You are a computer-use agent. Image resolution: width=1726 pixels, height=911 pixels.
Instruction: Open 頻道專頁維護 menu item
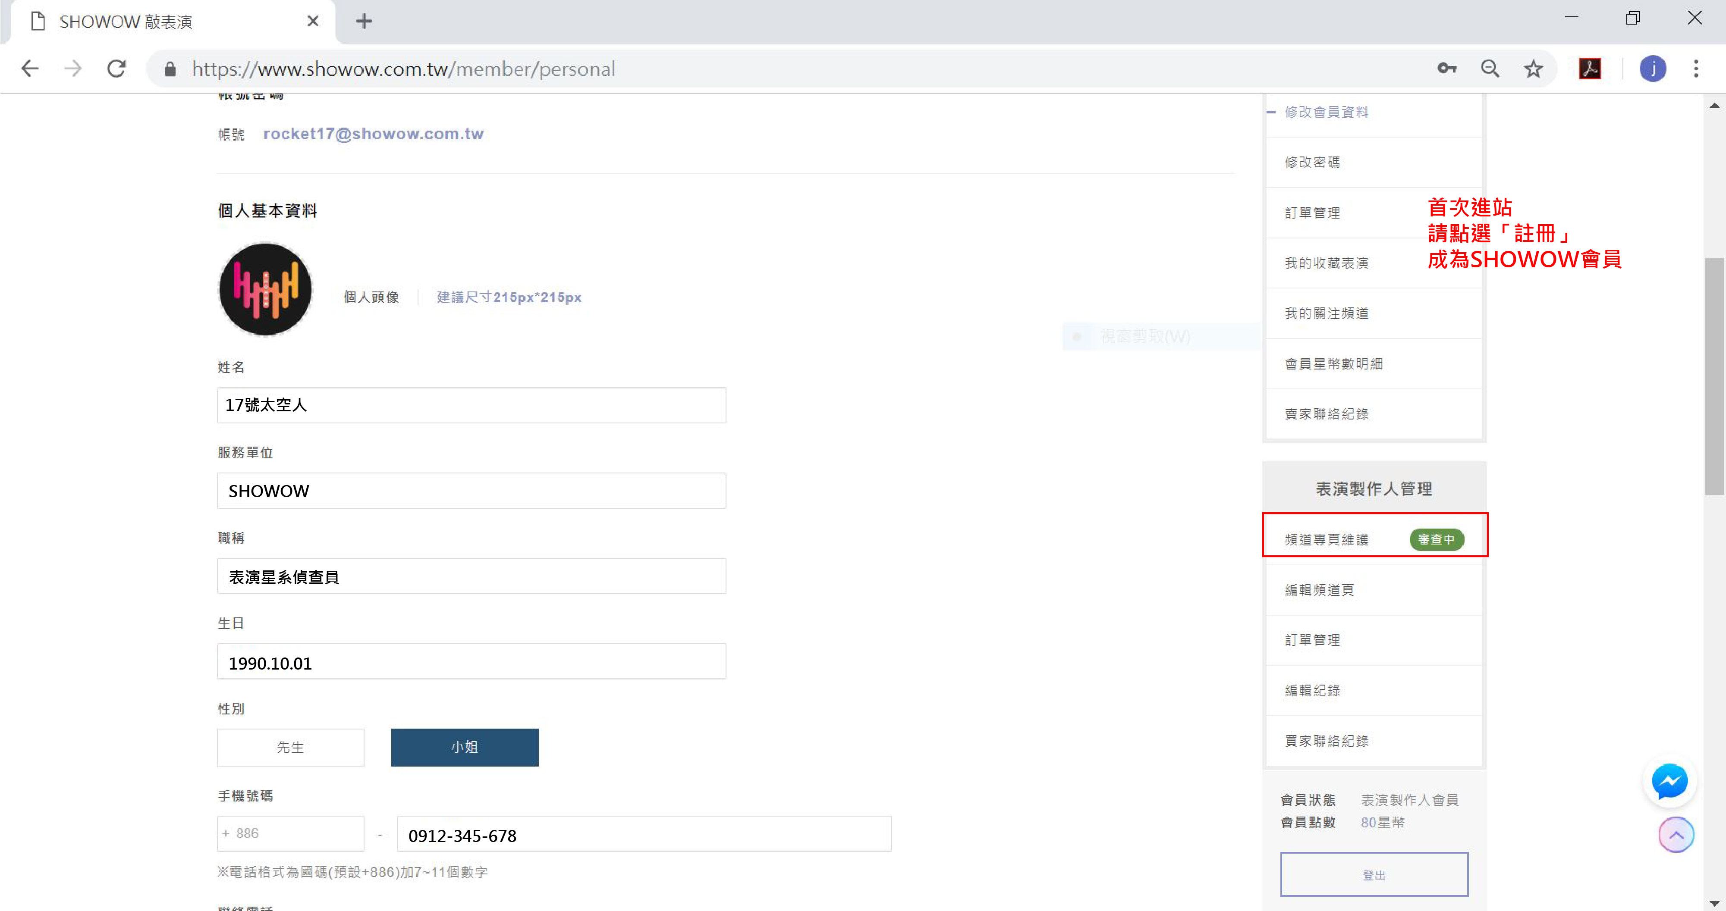coord(1327,540)
